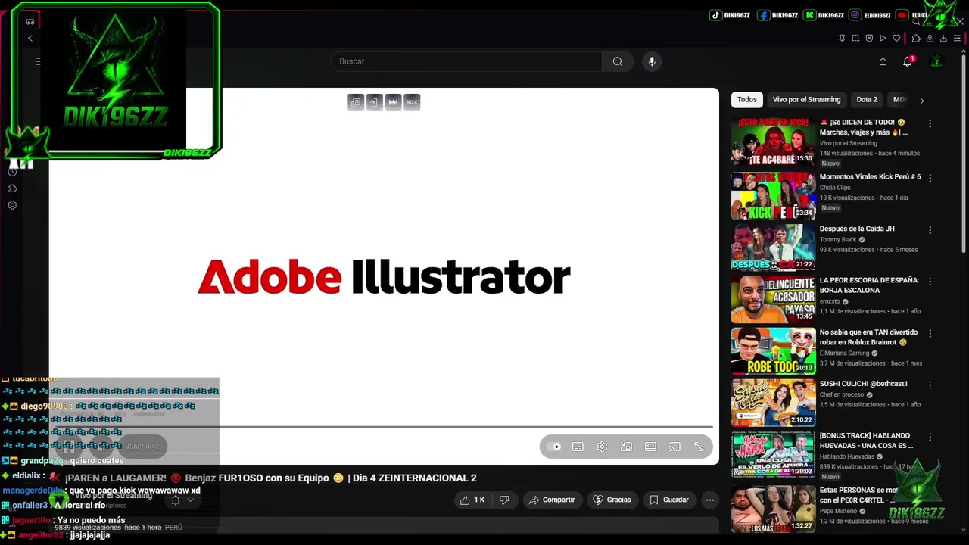Screen dimensions: 969x545
Task: Add page to bookmarks with heart icon
Action: (x=896, y=38)
